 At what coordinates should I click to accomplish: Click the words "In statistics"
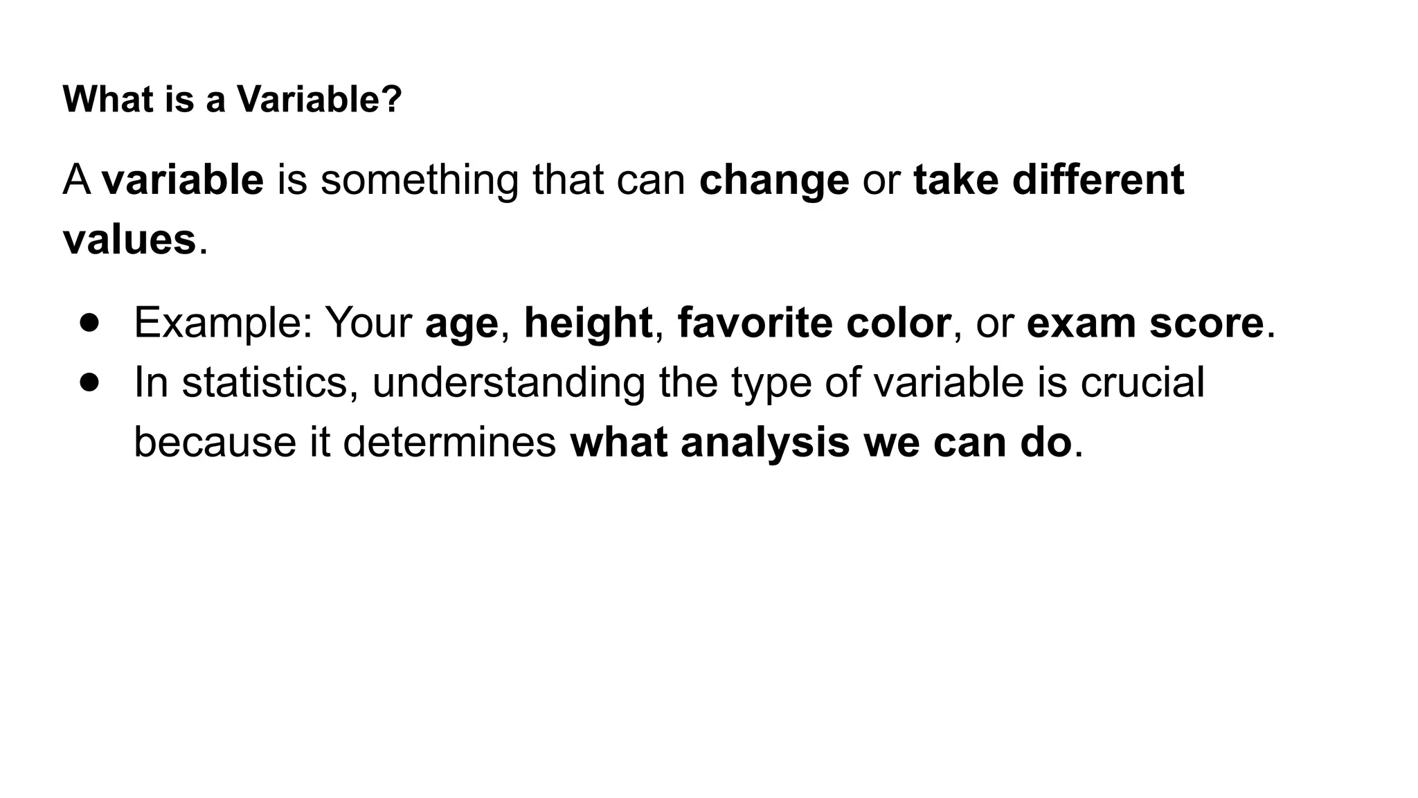pos(240,382)
